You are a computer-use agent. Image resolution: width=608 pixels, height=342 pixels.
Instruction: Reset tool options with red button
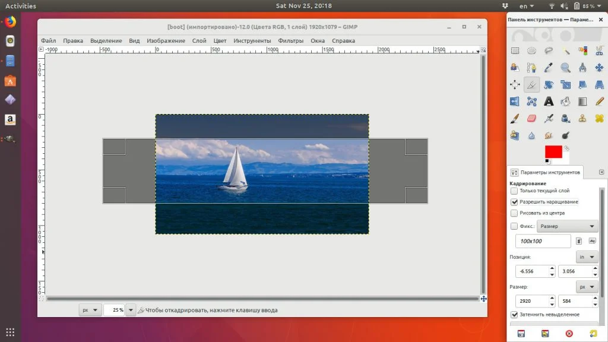[569, 334]
